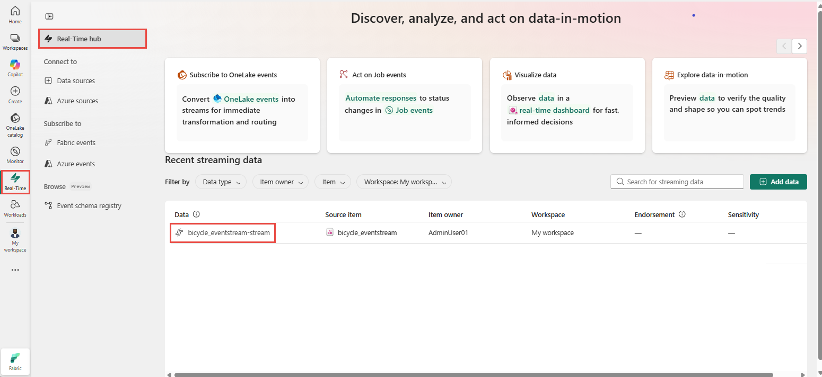Expand the Item owner filter dropdown

pyautogui.click(x=281, y=182)
